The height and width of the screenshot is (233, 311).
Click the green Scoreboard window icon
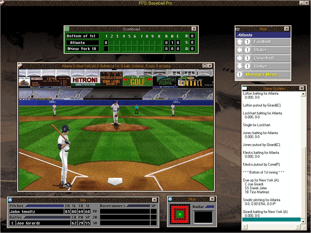[x=67, y=29]
